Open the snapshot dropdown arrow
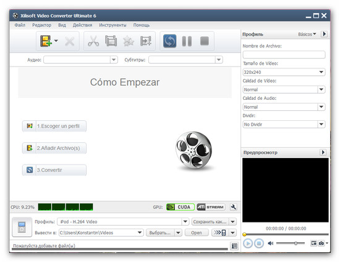The height and width of the screenshot is (262, 340). (327, 243)
